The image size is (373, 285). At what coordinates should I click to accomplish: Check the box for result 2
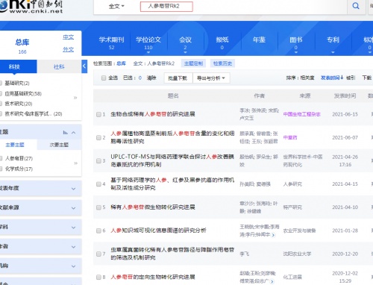pos(98,137)
